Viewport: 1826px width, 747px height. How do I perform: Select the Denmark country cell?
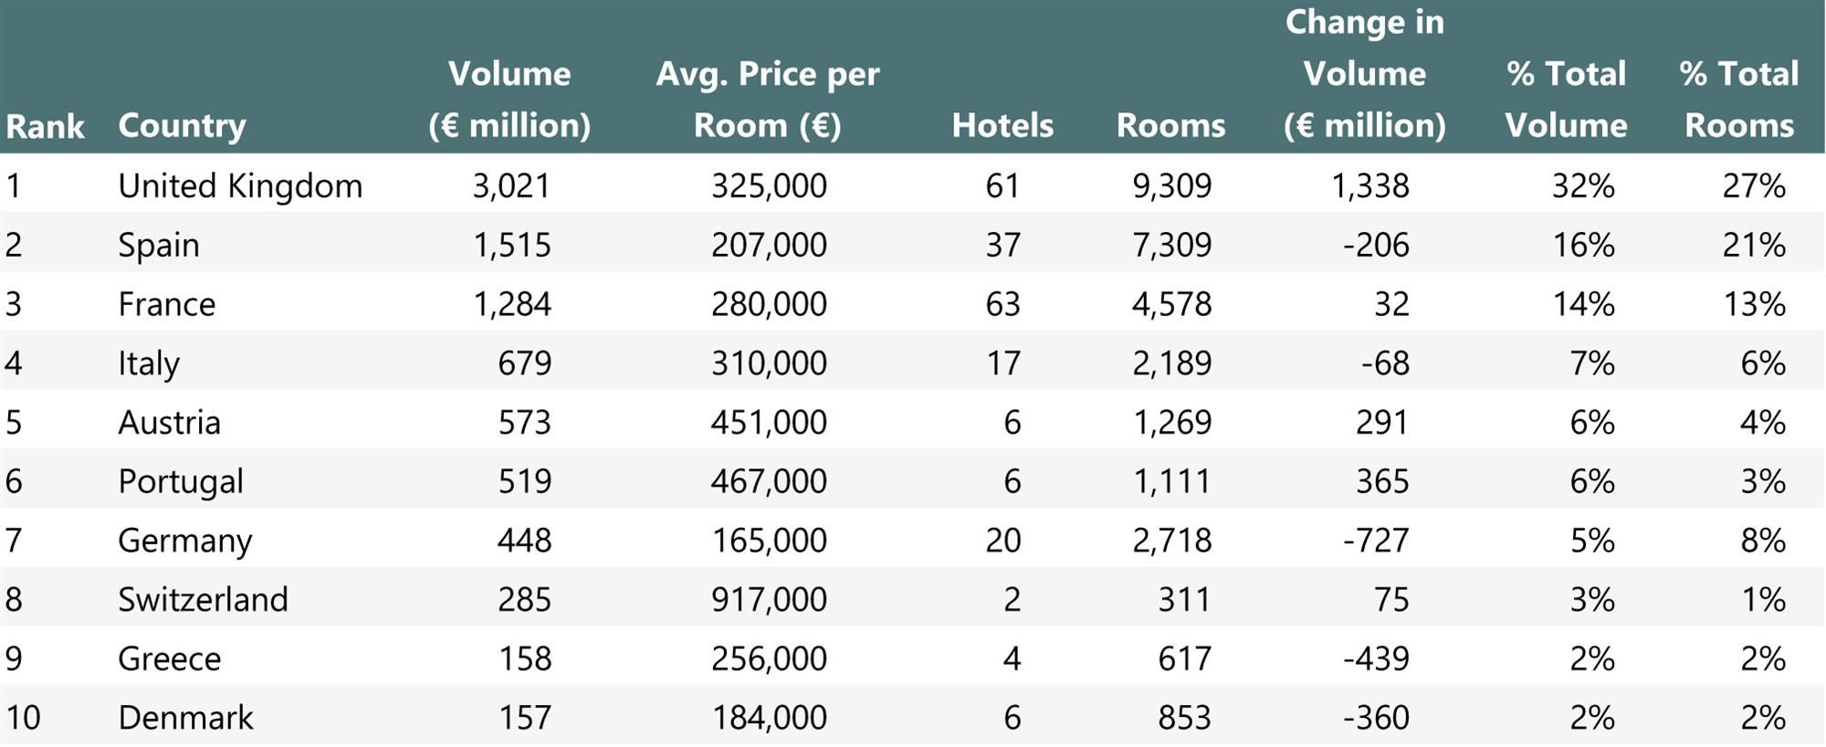[185, 718]
